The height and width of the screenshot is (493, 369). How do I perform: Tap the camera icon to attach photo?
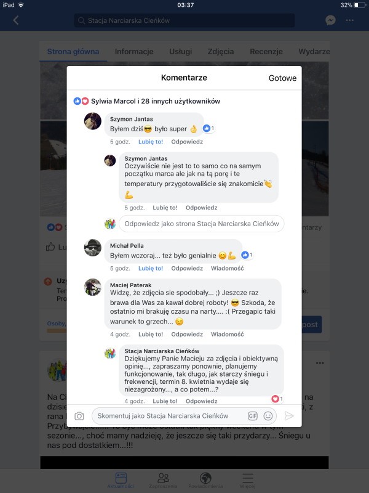coord(79,416)
